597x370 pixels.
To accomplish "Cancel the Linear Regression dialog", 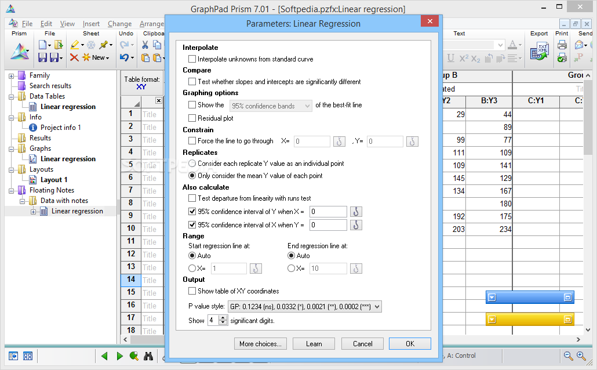I will [362, 344].
